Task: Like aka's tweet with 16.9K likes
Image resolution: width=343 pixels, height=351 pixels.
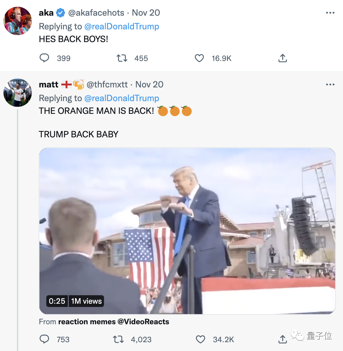Action: pyautogui.click(x=199, y=58)
